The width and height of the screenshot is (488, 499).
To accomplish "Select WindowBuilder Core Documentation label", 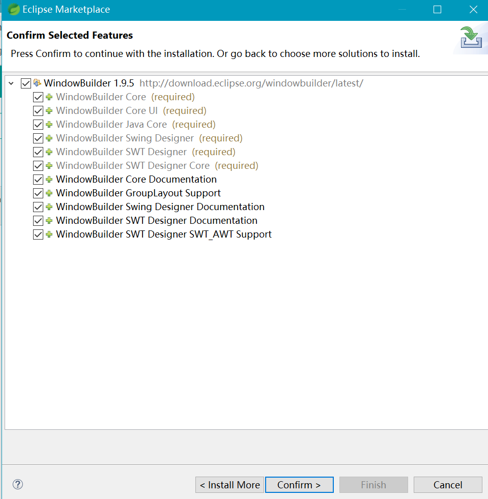I will click(136, 179).
